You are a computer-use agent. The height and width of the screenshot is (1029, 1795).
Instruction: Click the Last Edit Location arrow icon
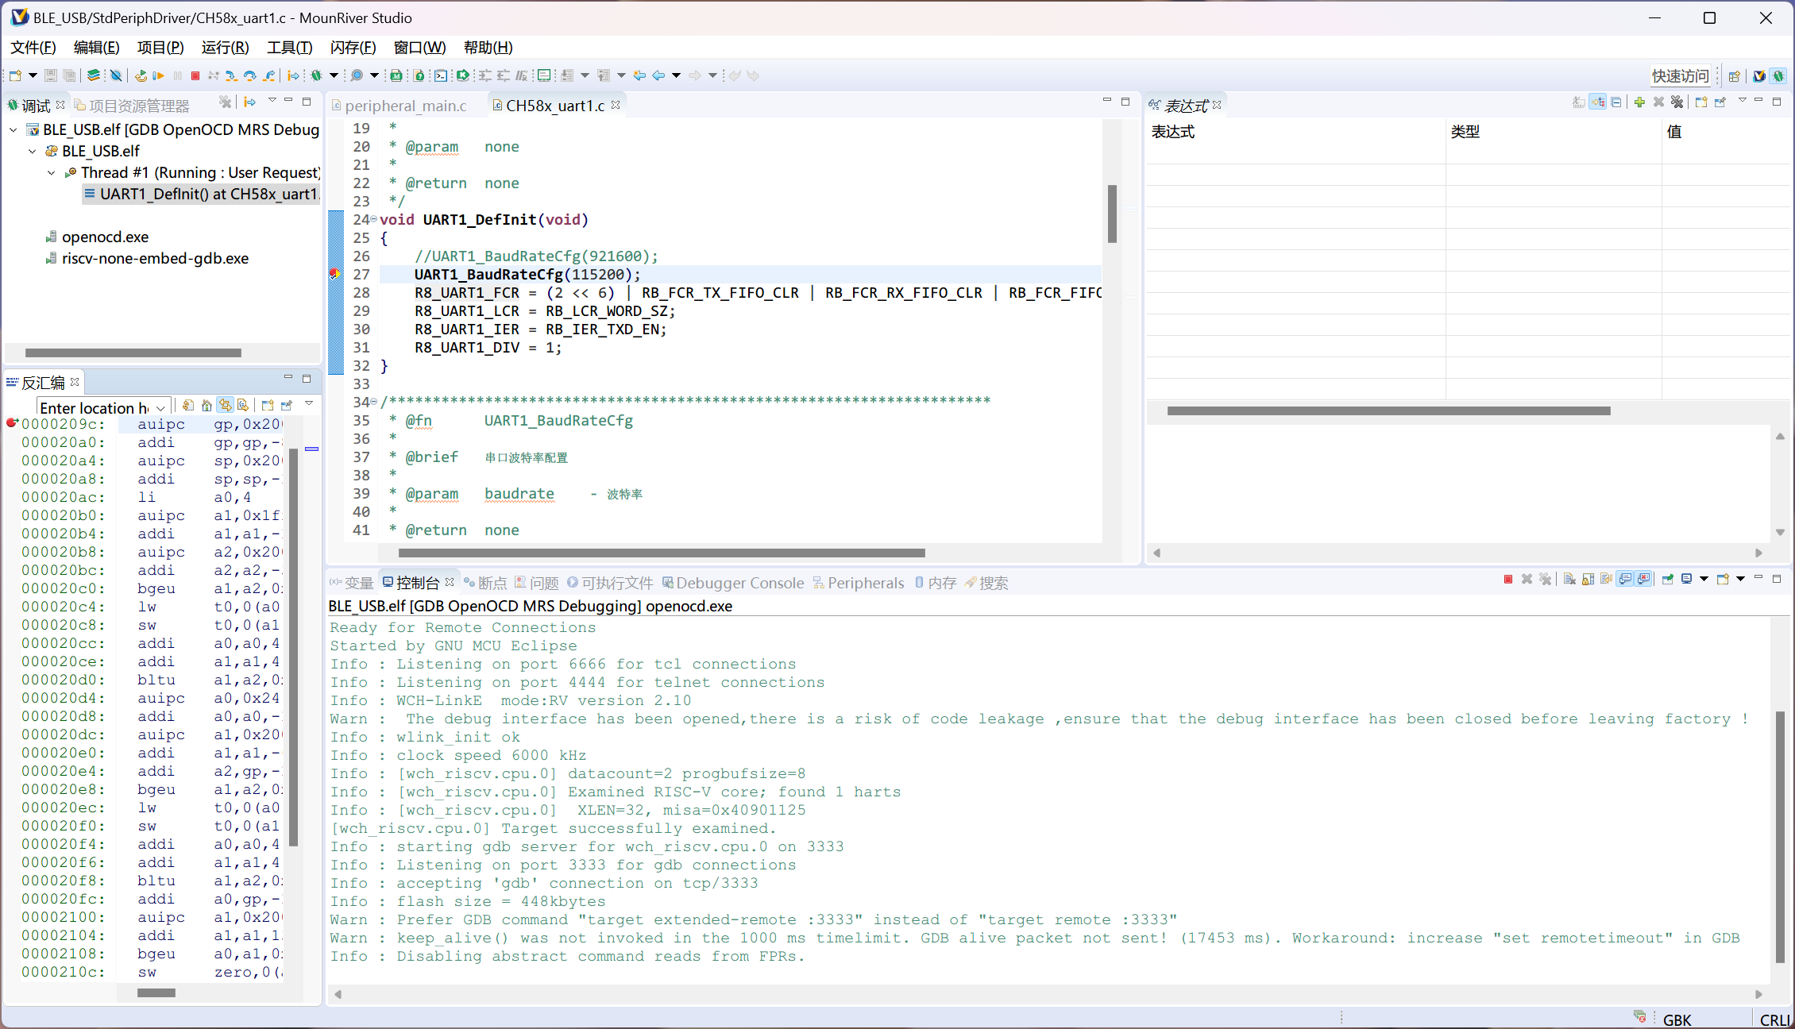click(639, 75)
